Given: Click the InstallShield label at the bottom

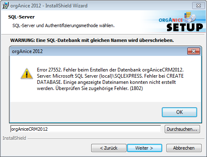Looking at the screenshot, I should pyautogui.click(x=14, y=138).
